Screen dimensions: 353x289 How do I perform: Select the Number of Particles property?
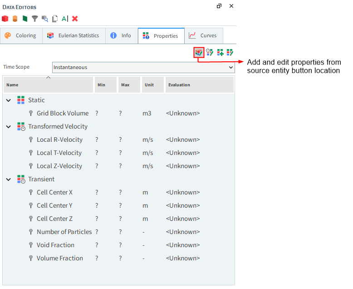pyautogui.click(x=64, y=232)
